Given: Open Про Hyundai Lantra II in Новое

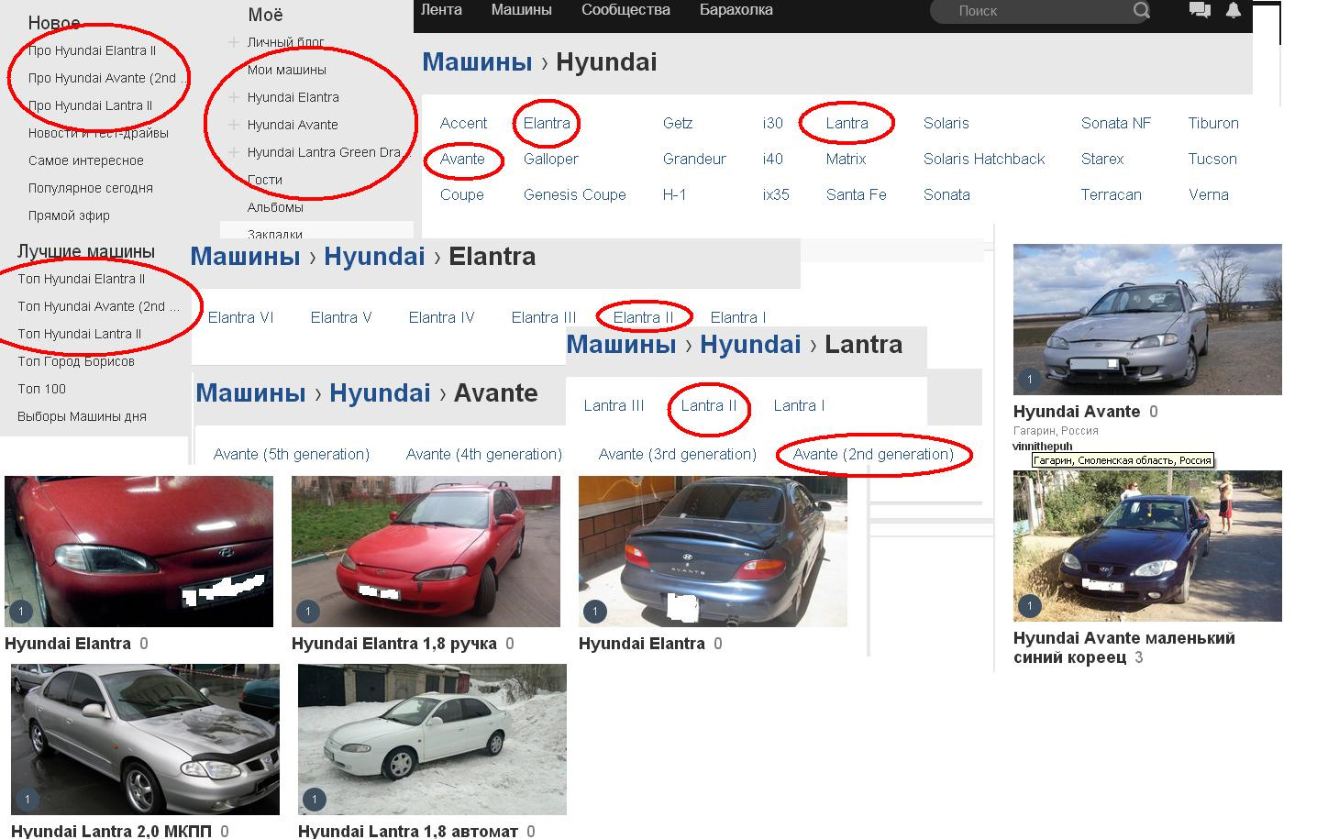Looking at the screenshot, I should coord(90,105).
